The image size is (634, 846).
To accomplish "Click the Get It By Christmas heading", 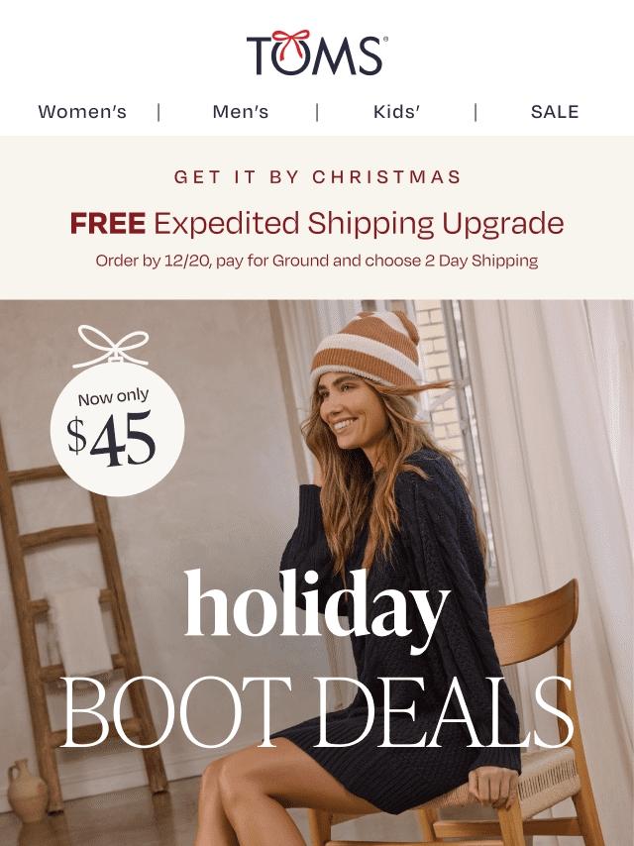I will click(317, 177).
